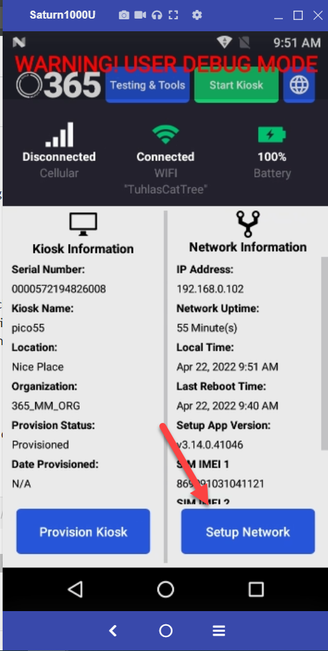Open language selection globe button
The width and height of the screenshot is (328, 651).
[x=299, y=86]
